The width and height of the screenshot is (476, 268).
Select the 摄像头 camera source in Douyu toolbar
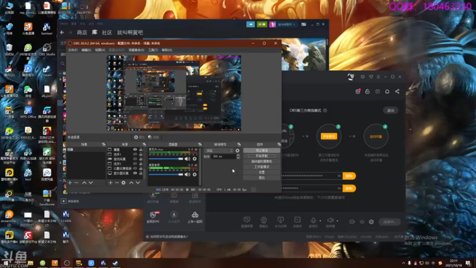264,222
